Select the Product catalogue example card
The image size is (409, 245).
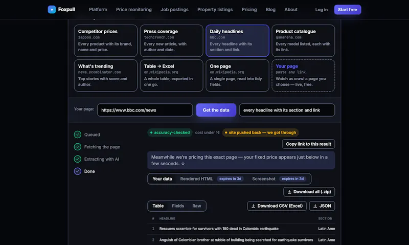click(303, 41)
